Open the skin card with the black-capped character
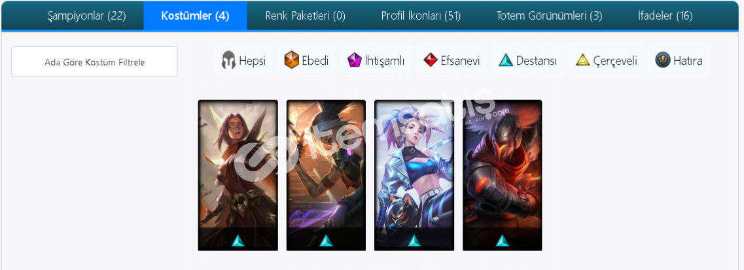 click(x=326, y=175)
